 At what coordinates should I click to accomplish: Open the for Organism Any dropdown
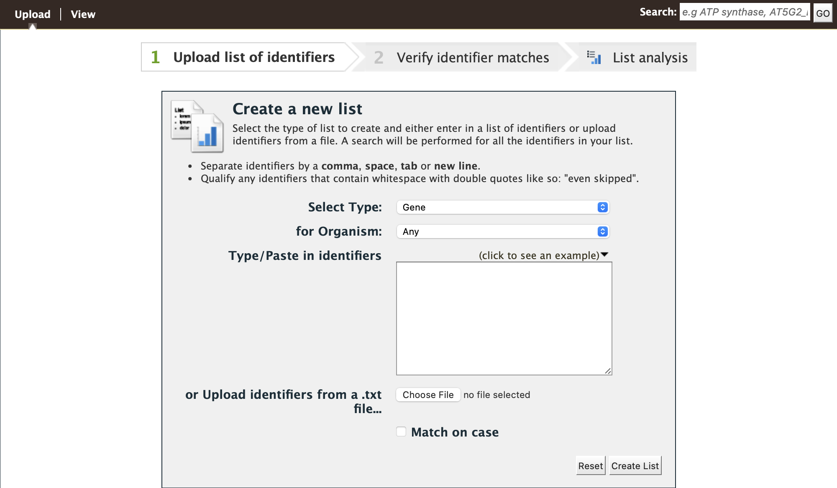tap(503, 231)
